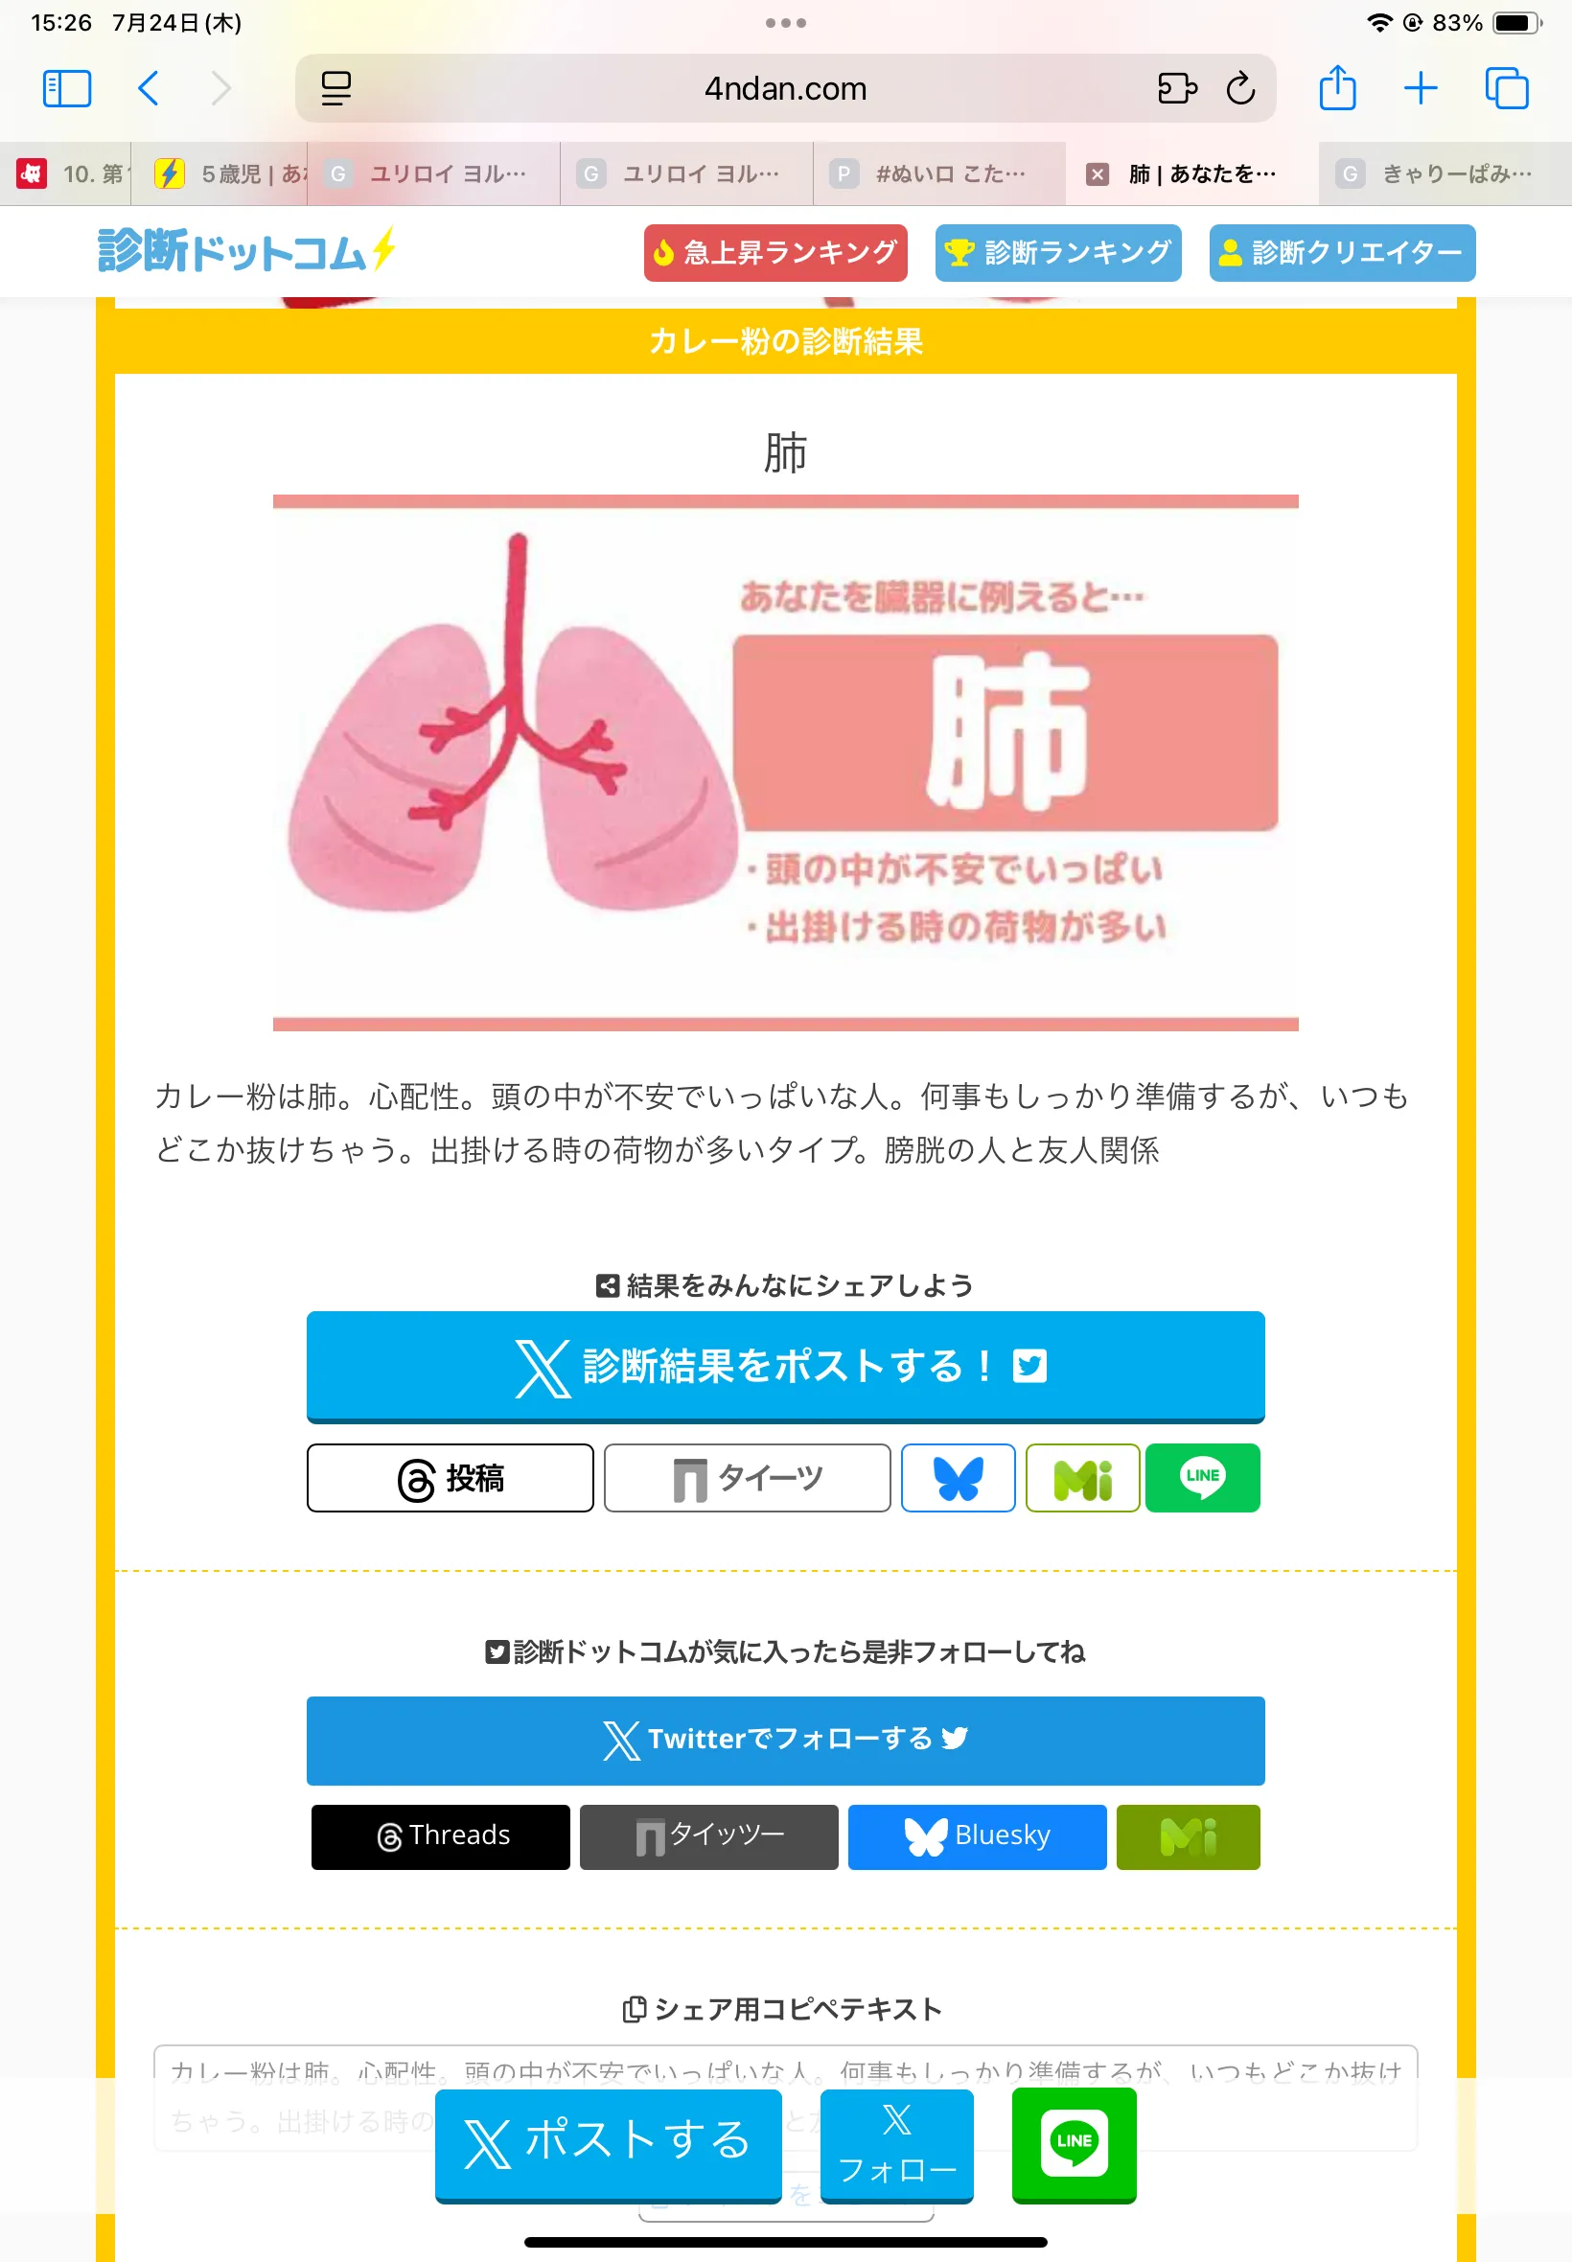Open 急上昇ランキング page
1572x2262 pixels.
pos(775,253)
